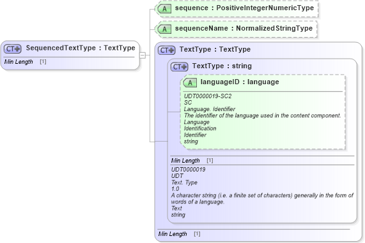Click CT+ icon of TextType : TextType
Image resolution: width=365 pixels, height=243 pixels.
tap(166, 50)
